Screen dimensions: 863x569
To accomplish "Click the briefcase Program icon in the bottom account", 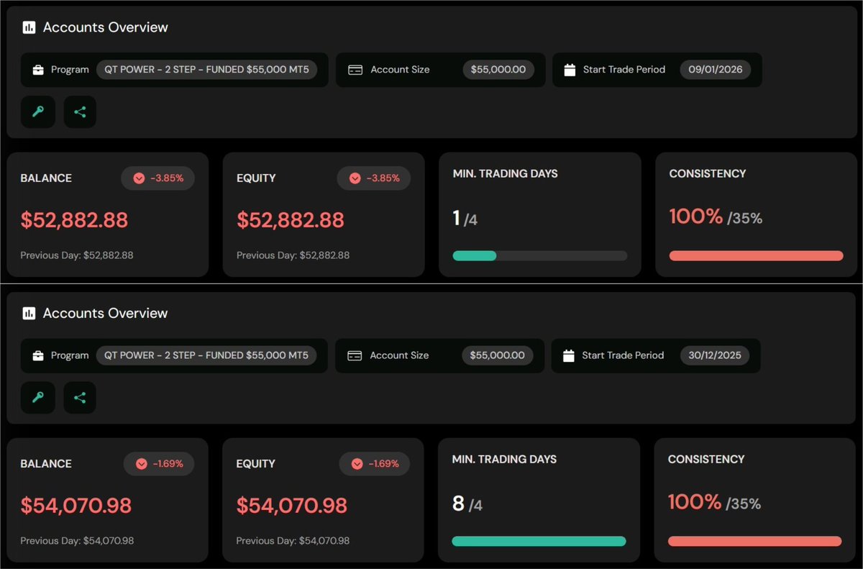I will click(x=37, y=355).
